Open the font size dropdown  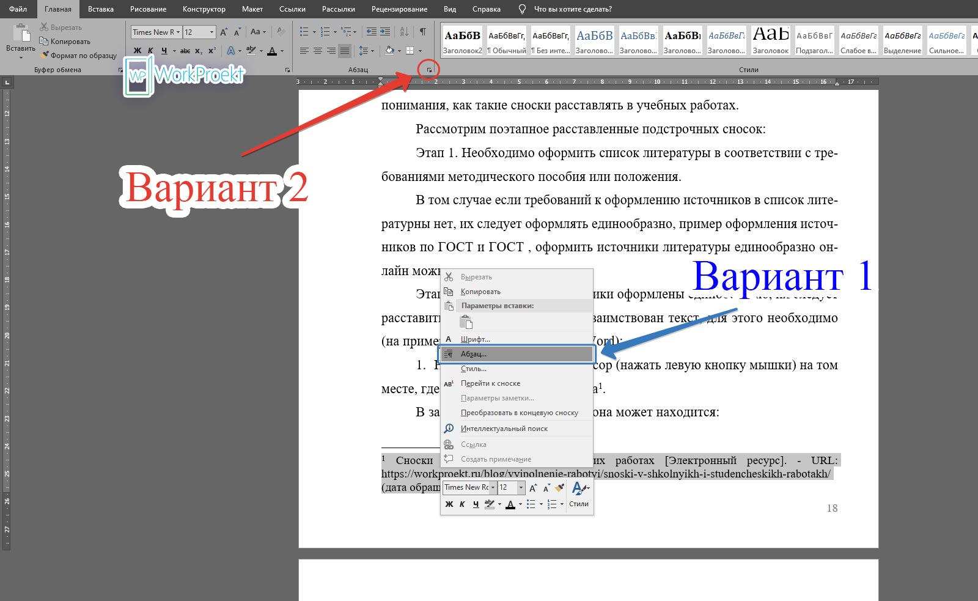212,32
